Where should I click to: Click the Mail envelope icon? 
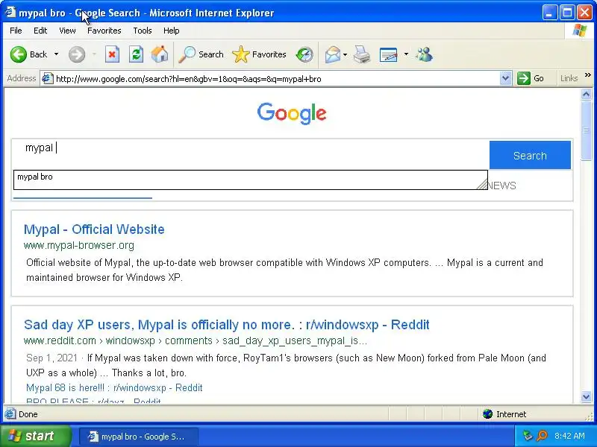(332, 54)
